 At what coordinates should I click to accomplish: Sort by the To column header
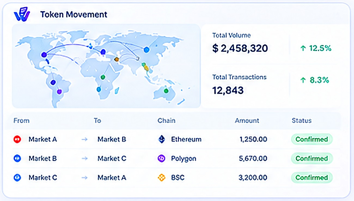(x=97, y=121)
